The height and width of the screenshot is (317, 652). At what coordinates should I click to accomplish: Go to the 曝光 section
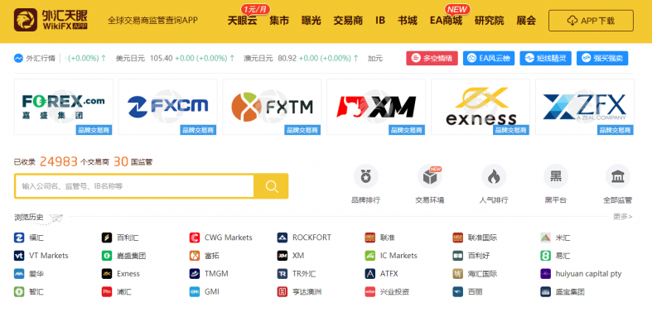click(311, 21)
